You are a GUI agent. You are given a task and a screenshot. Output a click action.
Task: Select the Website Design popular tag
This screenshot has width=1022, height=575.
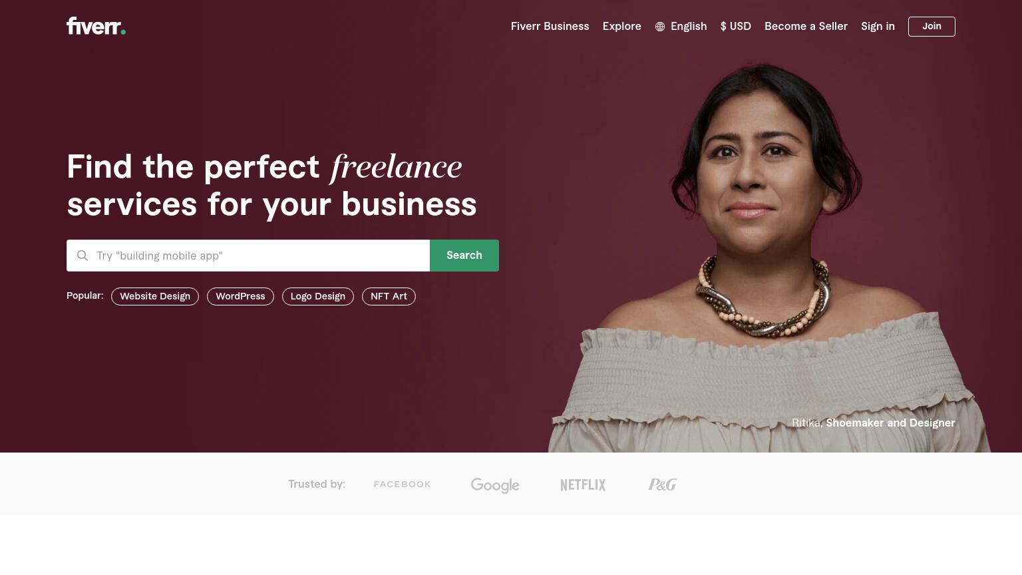[x=155, y=297]
